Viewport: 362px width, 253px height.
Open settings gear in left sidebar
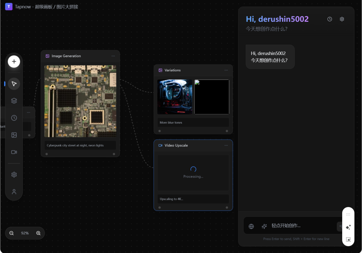(14, 175)
